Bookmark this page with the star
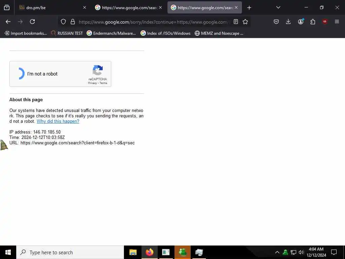345x259 pixels. pos(245,22)
